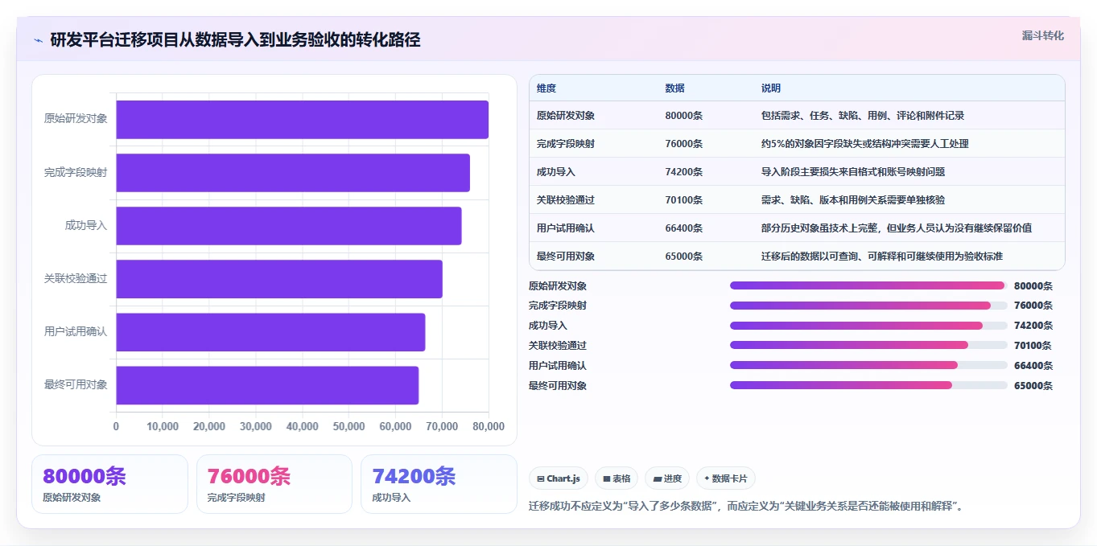This screenshot has height=546, width=1097.
Task: Click the 10,000 x-axis tick label
Action: [163, 426]
